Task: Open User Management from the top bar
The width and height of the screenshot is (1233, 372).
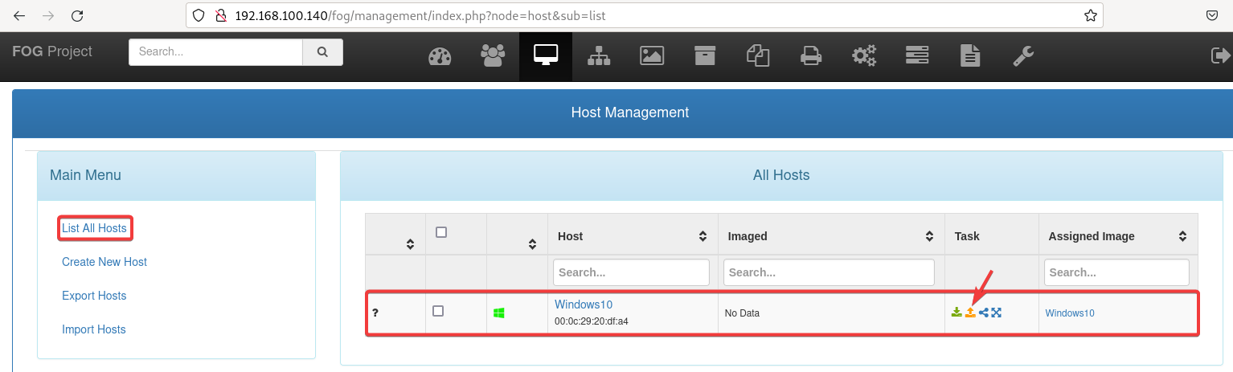Action: [493, 55]
